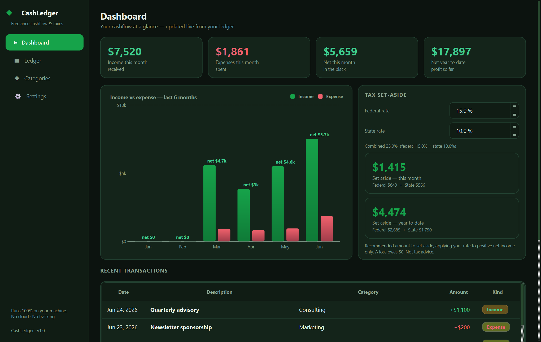Click the Amount column header

[459, 292]
